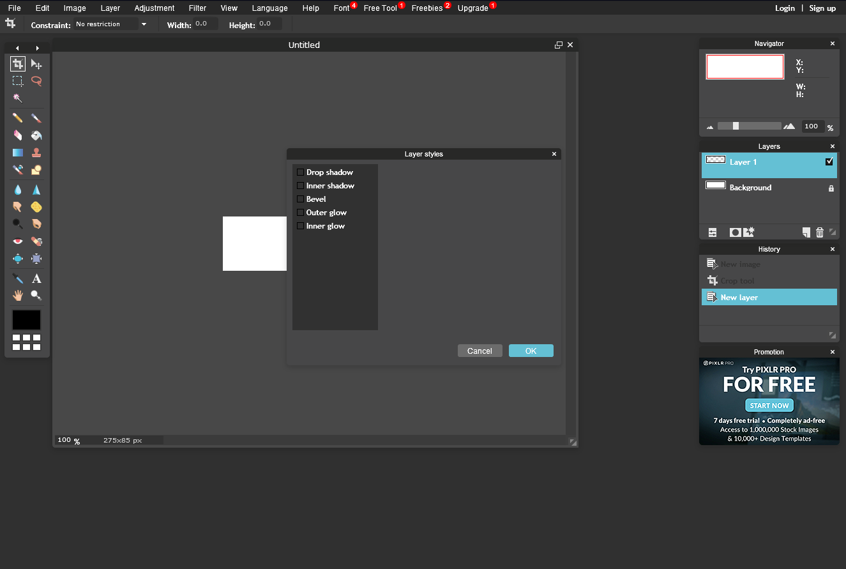Open the Filter menu
The height and width of the screenshot is (569, 846).
[x=197, y=8]
